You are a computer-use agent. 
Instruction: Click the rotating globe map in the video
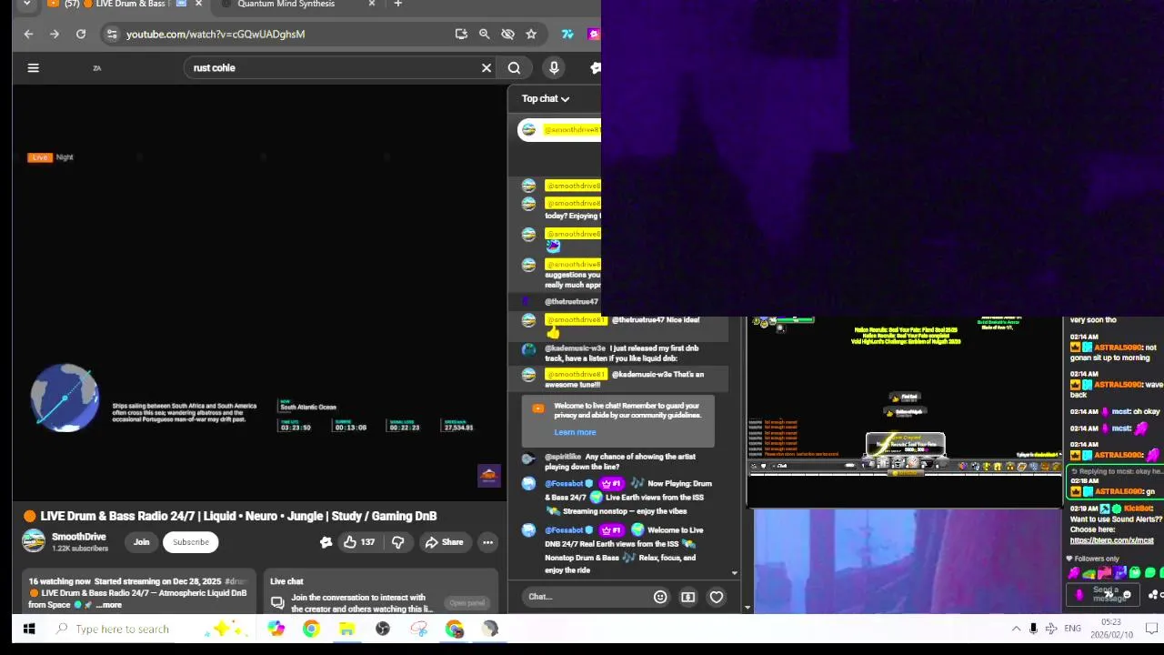tap(65, 398)
